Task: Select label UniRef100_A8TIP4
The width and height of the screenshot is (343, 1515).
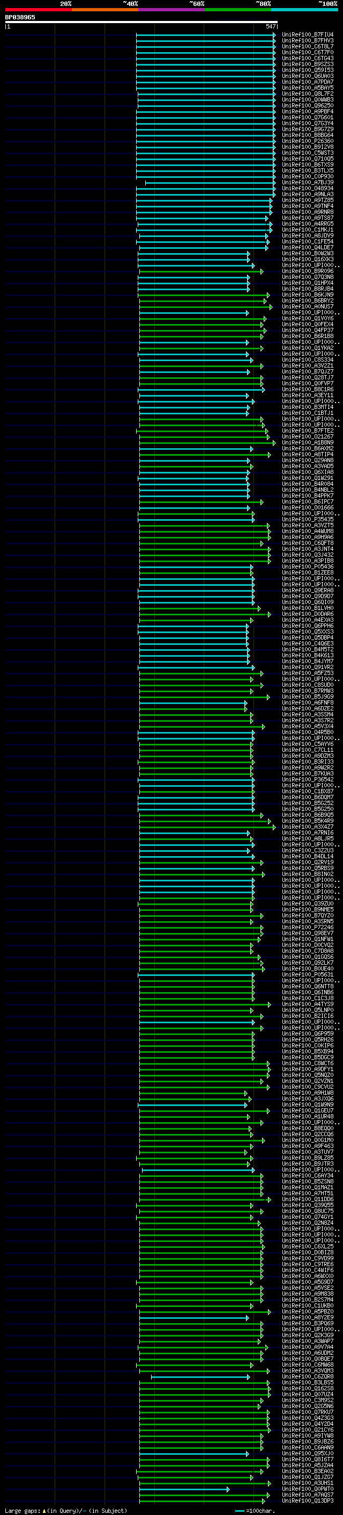Action: pyautogui.click(x=307, y=455)
